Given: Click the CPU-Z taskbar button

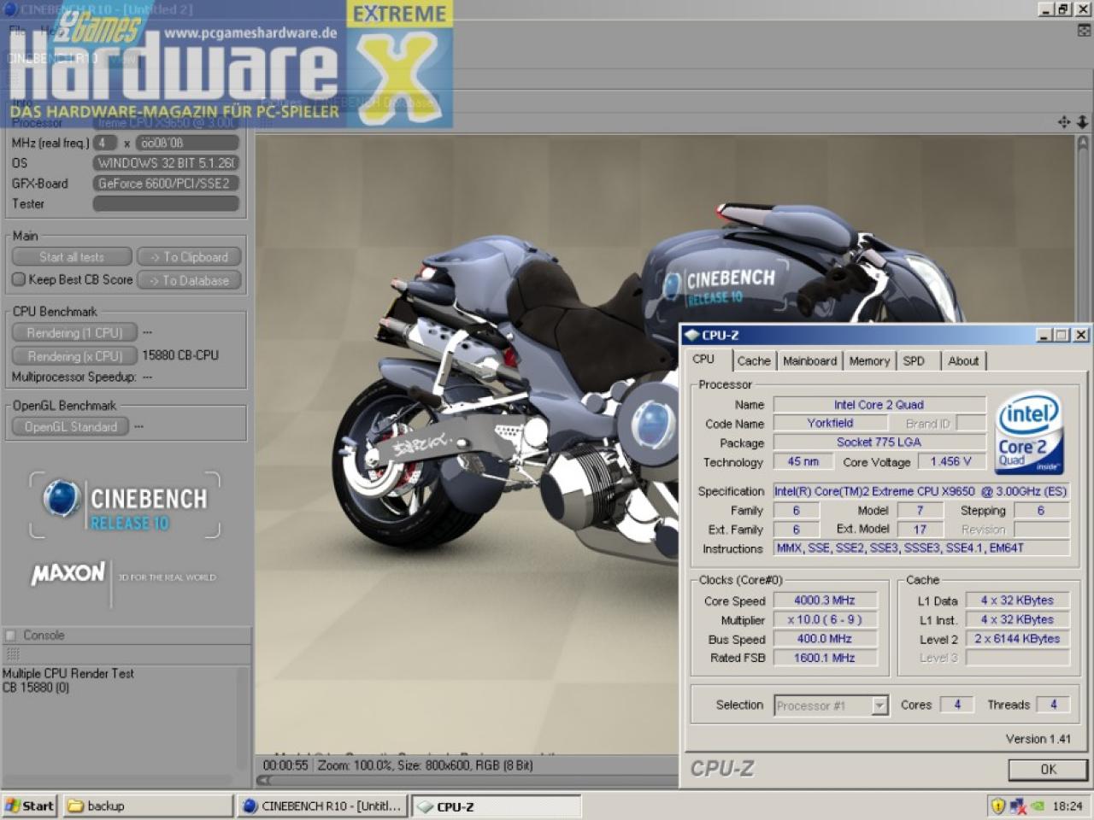Looking at the screenshot, I should (497, 805).
